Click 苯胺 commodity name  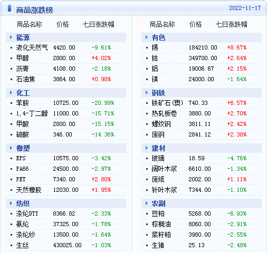pos(22,103)
